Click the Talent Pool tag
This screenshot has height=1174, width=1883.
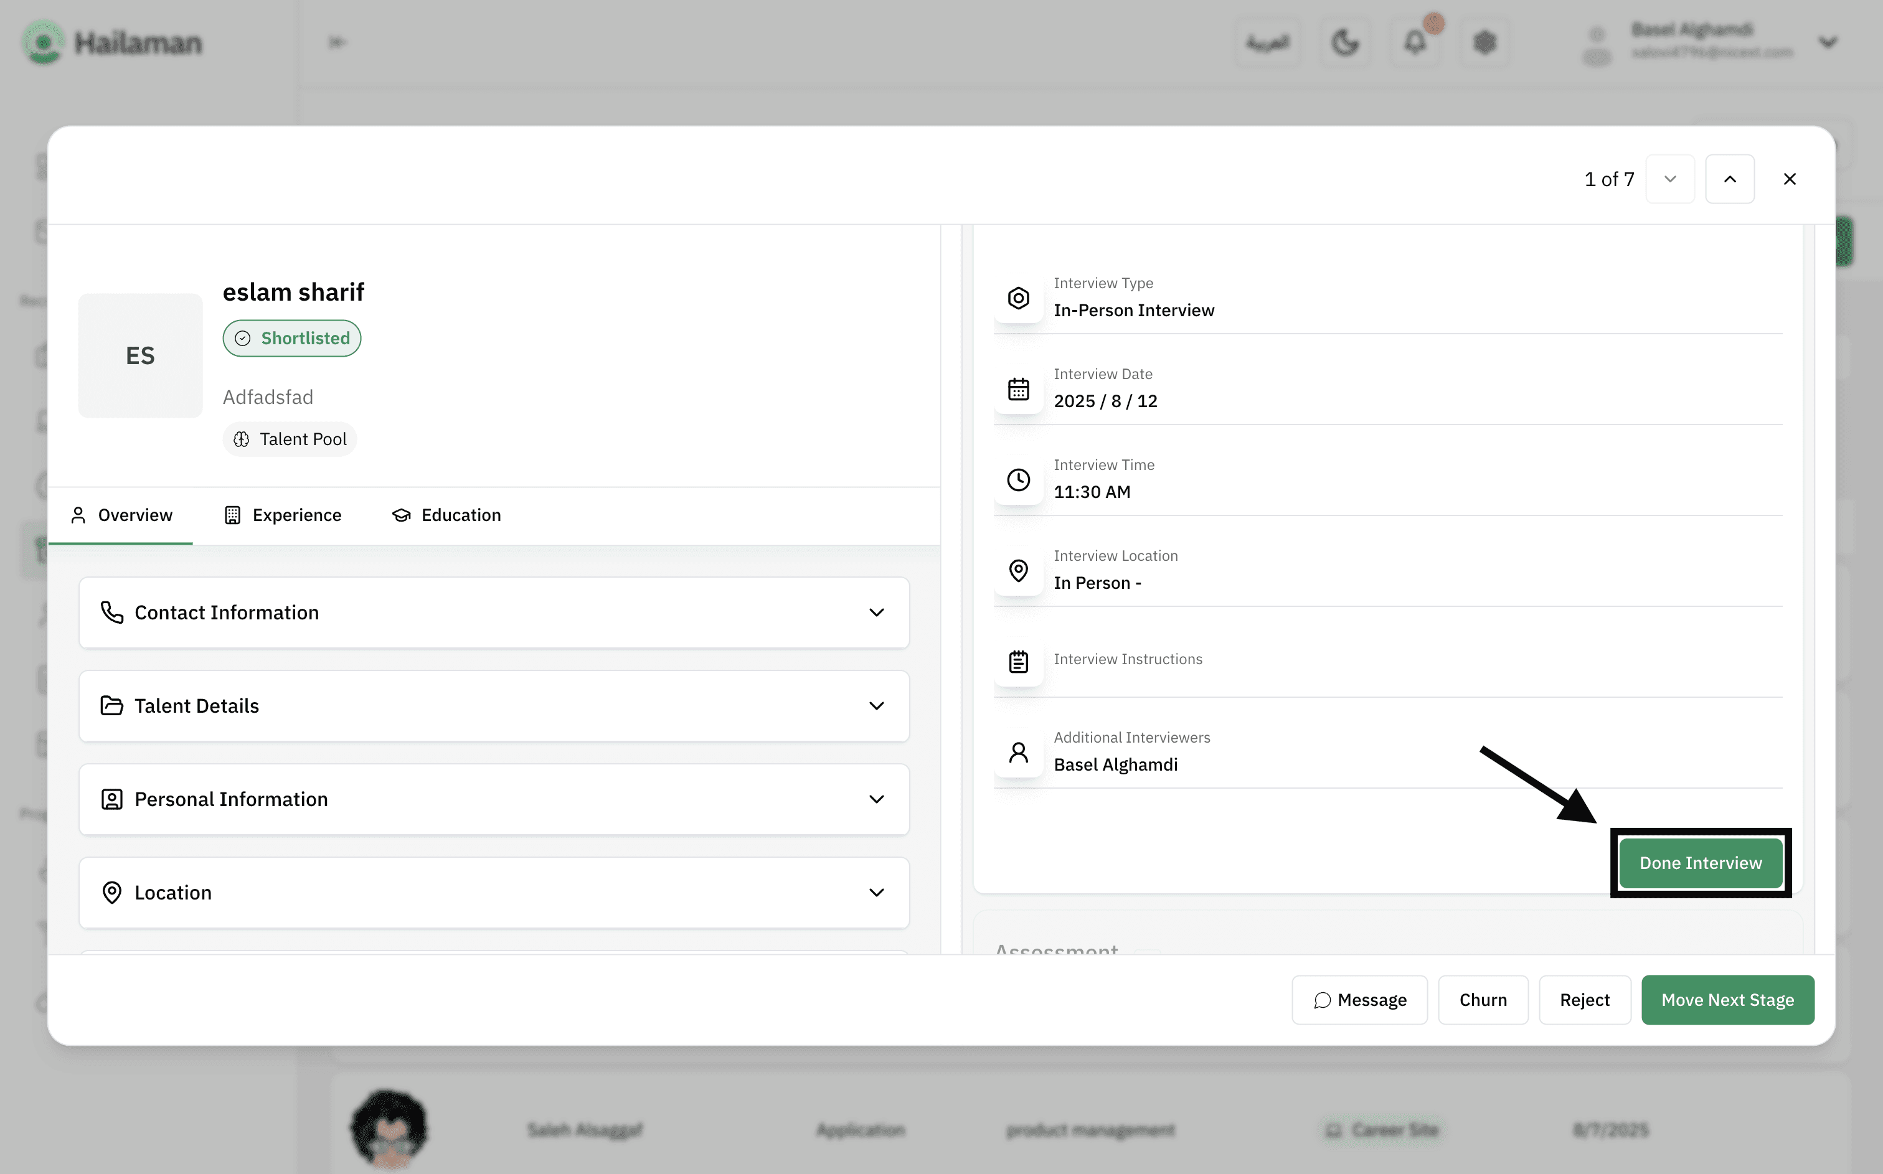(x=290, y=439)
